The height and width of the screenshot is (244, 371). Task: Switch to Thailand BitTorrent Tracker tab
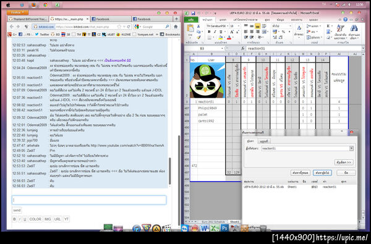click(28, 19)
